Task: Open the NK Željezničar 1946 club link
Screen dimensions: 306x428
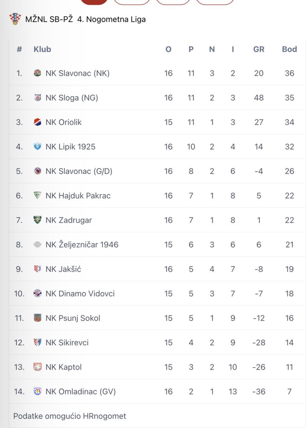Action: (x=82, y=245)
